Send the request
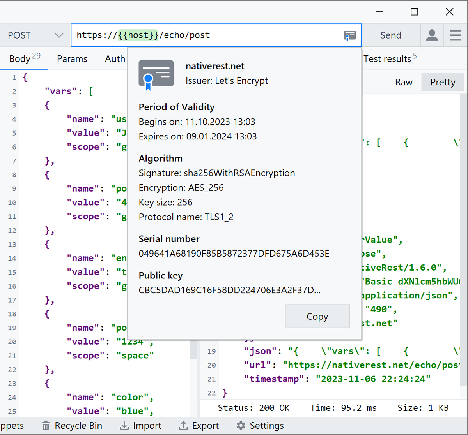 click(x=391, y=35)
